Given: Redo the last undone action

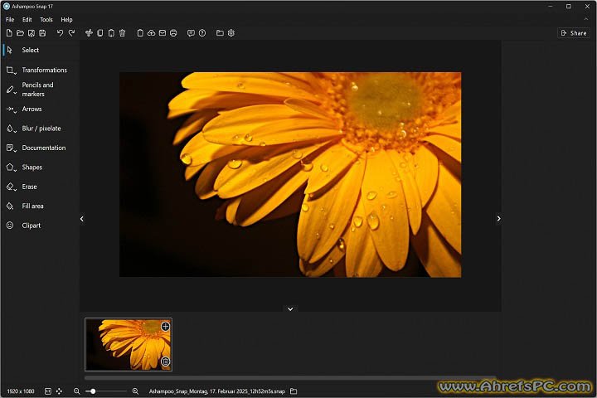Looking at the screenshot, I should click(71, 33).
